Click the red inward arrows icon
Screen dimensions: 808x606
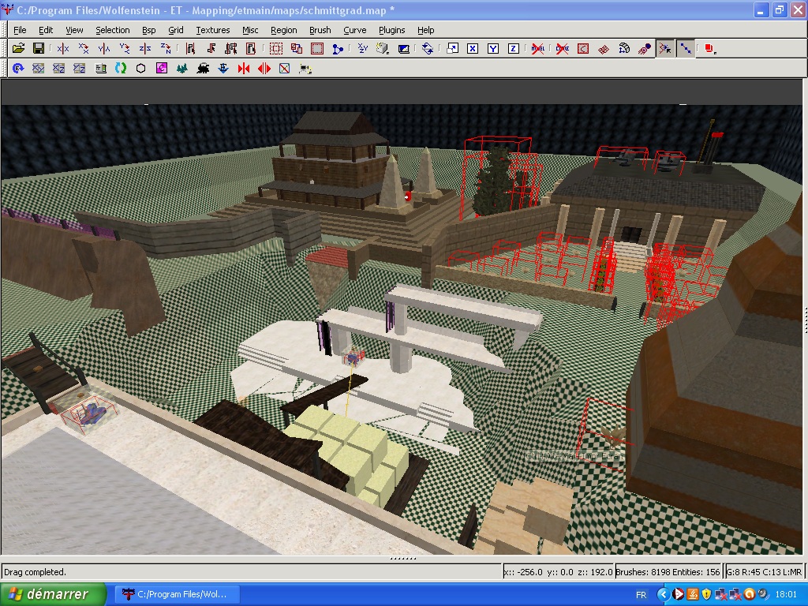coord(244,68)
